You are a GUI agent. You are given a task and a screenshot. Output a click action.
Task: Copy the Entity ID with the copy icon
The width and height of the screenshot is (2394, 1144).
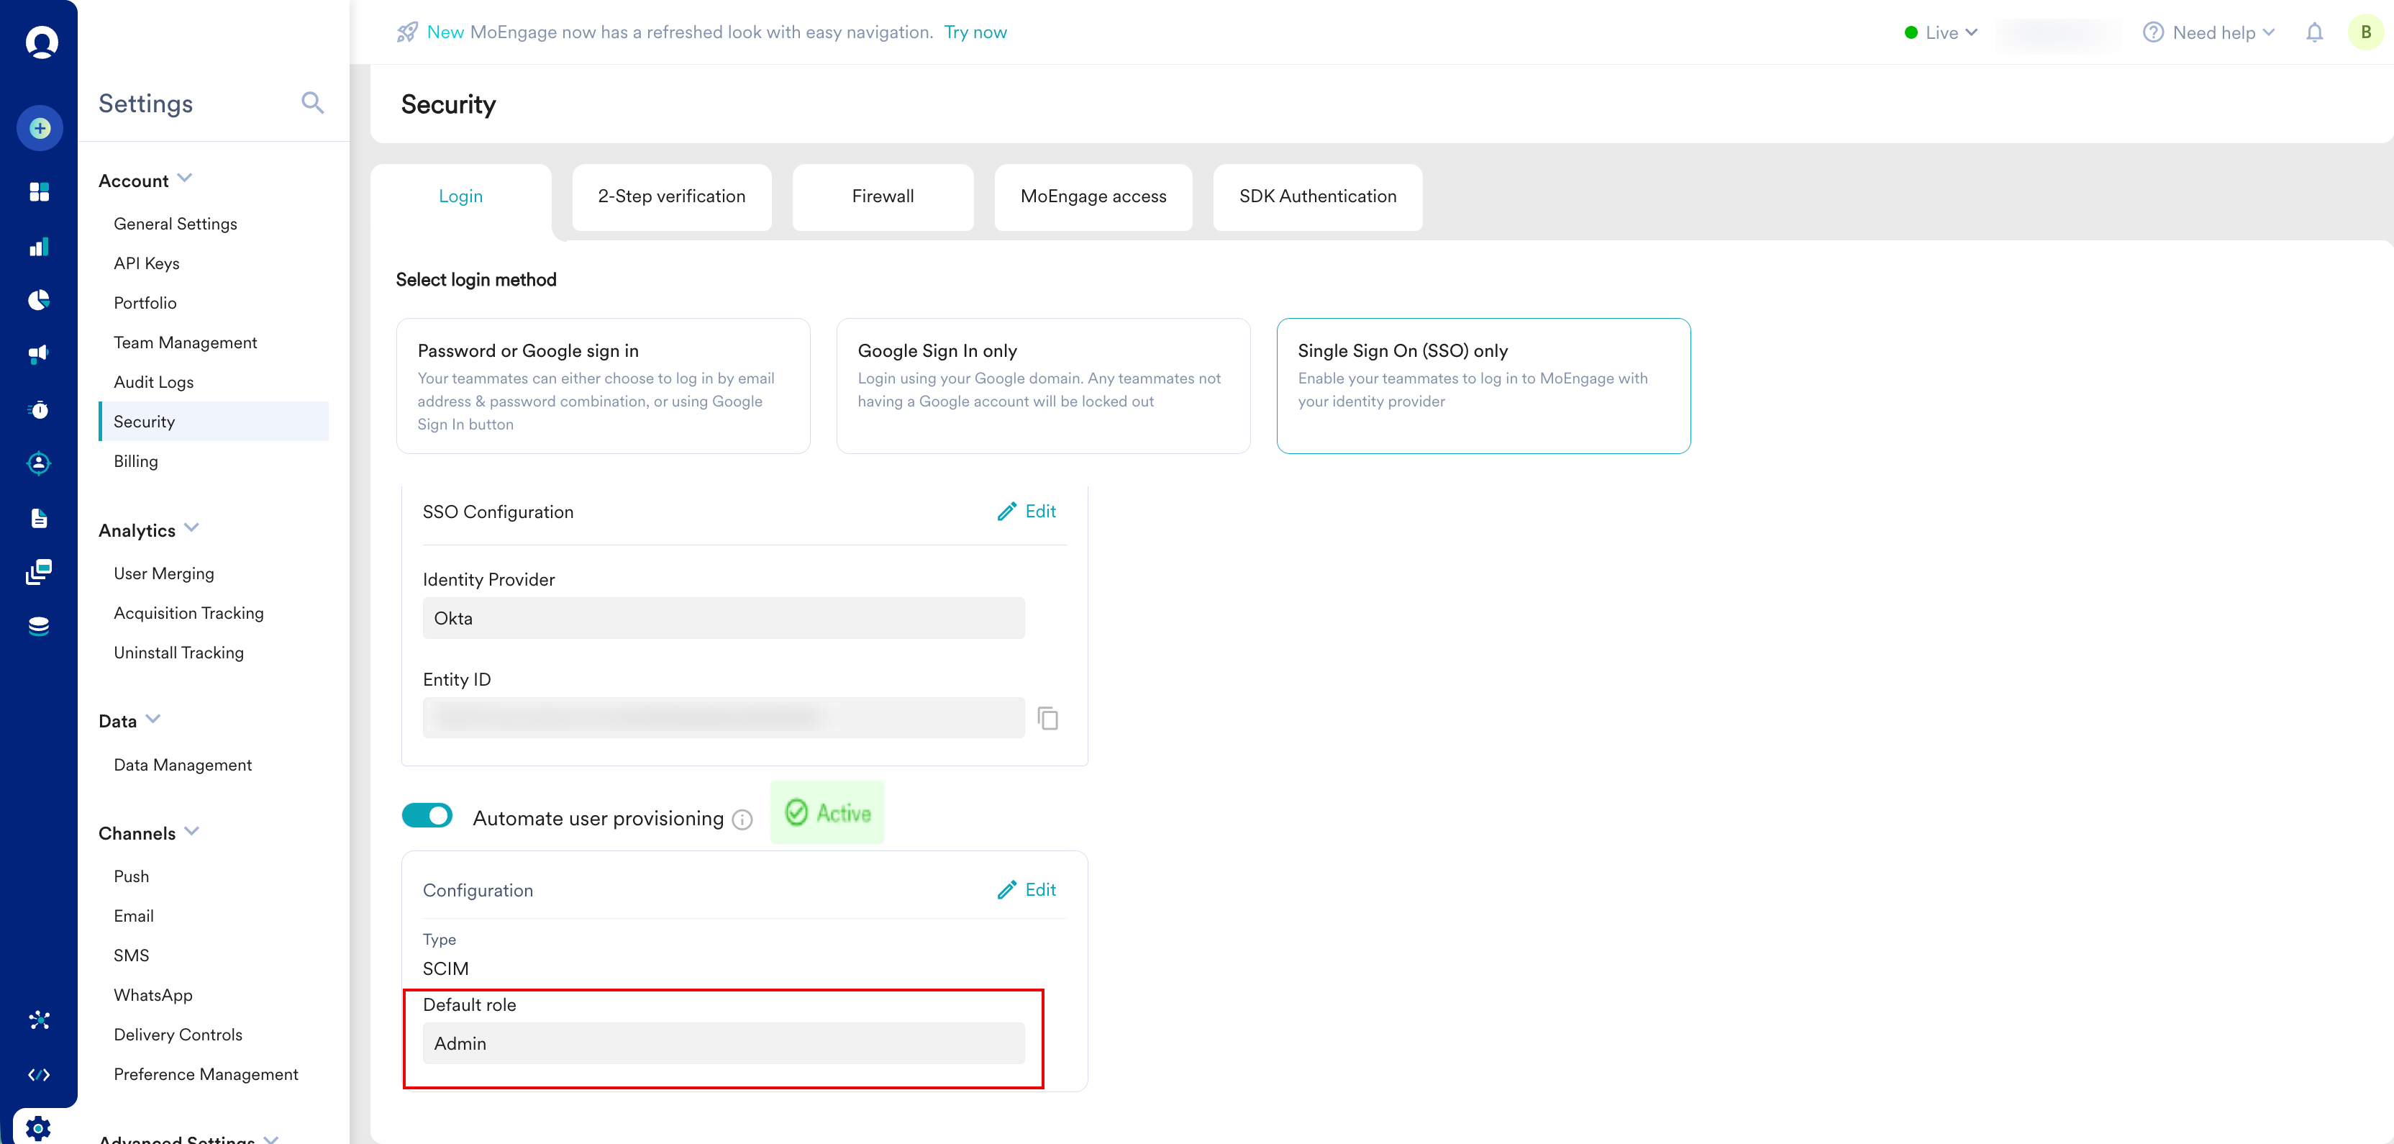coord(1047,718)
